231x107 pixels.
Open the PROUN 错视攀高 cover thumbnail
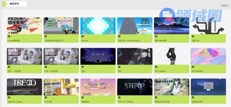24,26
